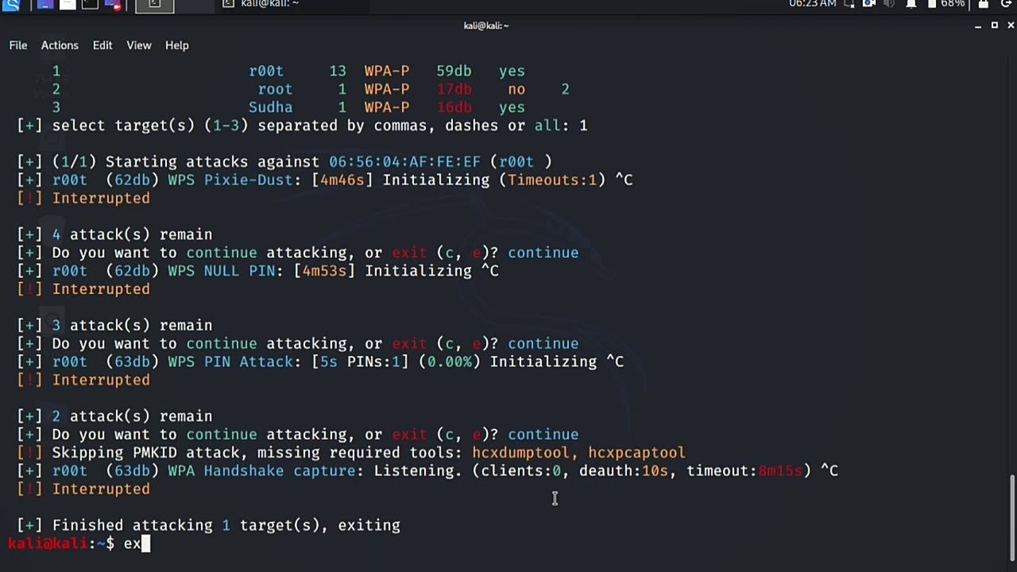Click the '59db' signal value
The width and height of the screenshot is (1017, 572).
click(454, 71)
